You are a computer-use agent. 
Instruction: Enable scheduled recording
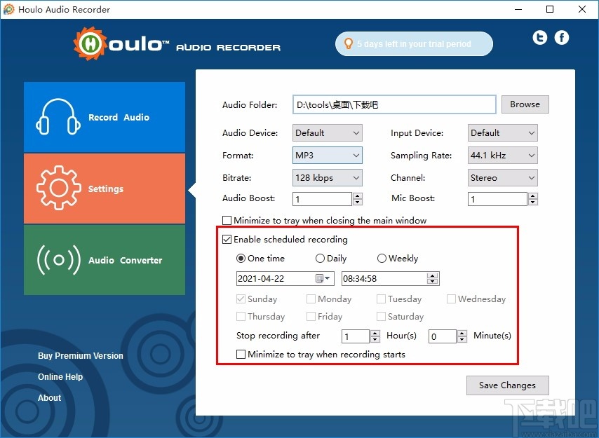pos(227,239)
